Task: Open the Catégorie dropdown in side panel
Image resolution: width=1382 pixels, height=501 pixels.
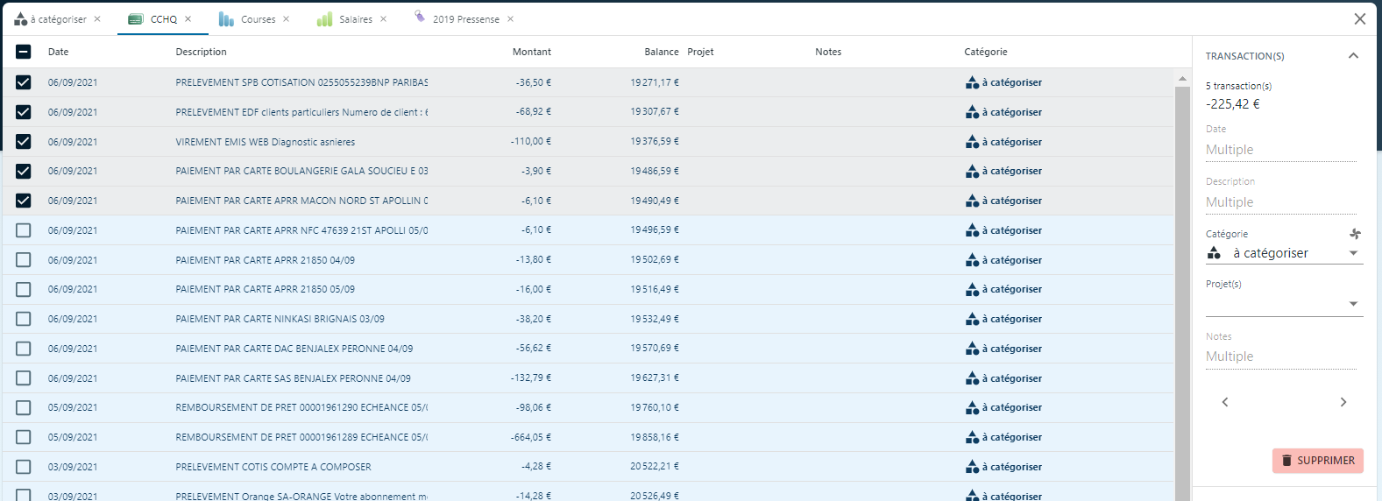Action: tap(1353, 253)
